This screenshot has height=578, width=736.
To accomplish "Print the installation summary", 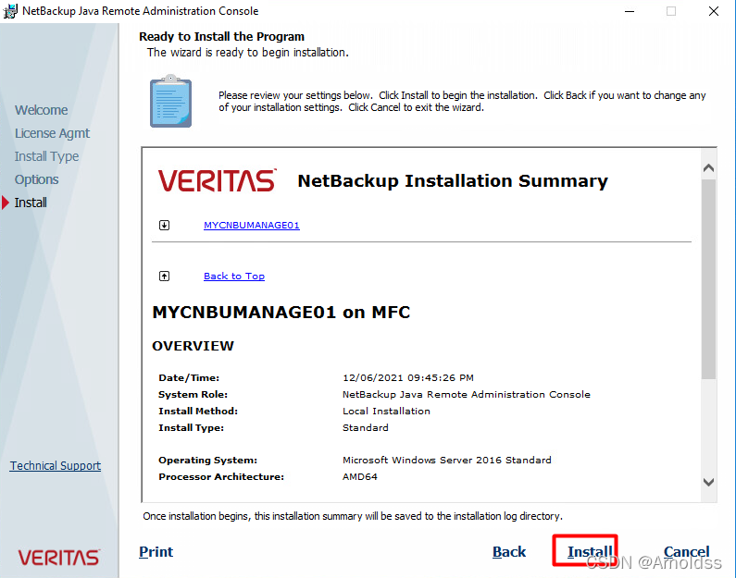I will coord(156,552).
